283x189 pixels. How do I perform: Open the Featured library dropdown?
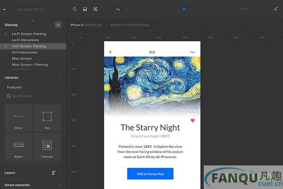33,87
